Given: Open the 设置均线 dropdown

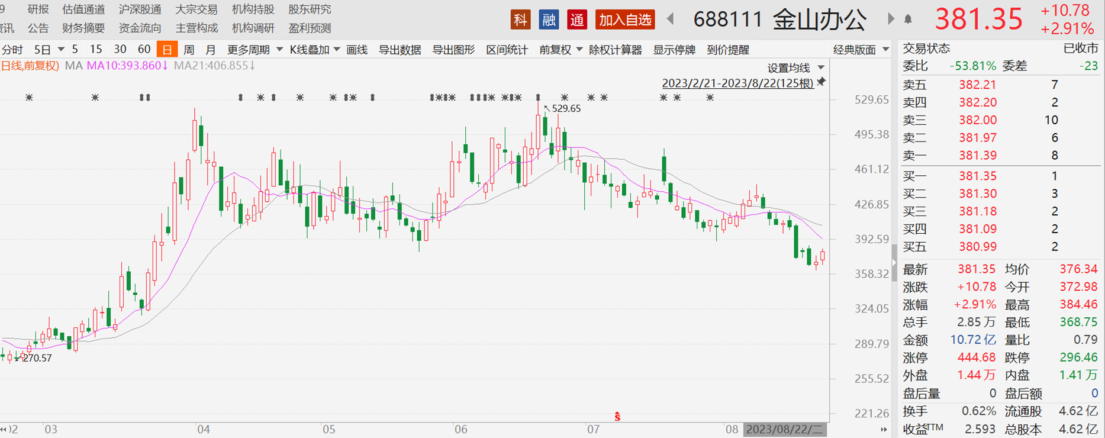Looking at the screenshot, I should pyautogui.click(x=795, y=67).
